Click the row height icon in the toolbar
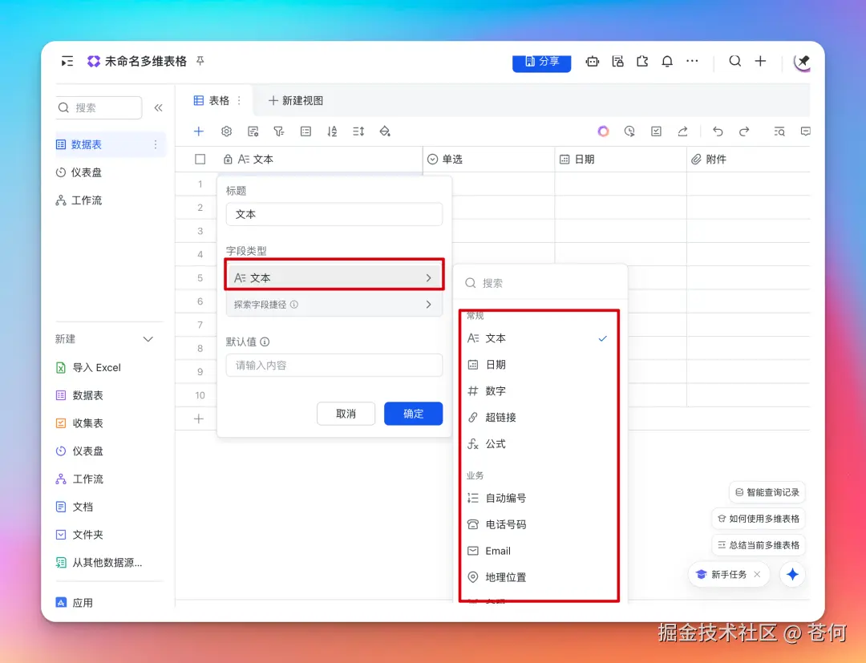This screenshot has height=663, width=866. [358, 131]
